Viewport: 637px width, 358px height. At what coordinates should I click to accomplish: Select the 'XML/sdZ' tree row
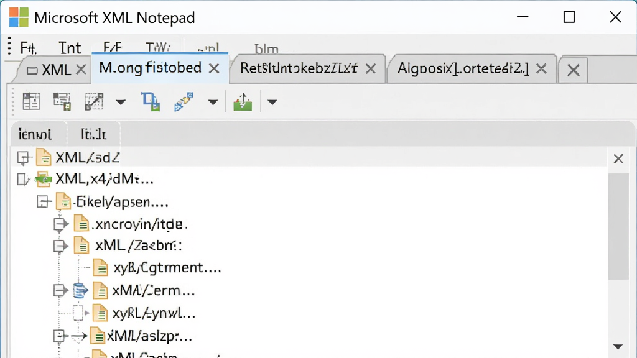tap(309, 157)
